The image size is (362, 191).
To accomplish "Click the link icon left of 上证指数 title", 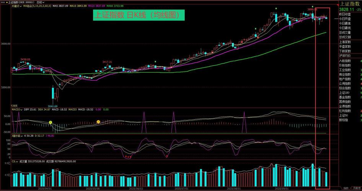I will (x=2, y=2).
